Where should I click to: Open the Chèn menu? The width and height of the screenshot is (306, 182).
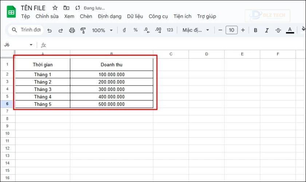(86, 16)
